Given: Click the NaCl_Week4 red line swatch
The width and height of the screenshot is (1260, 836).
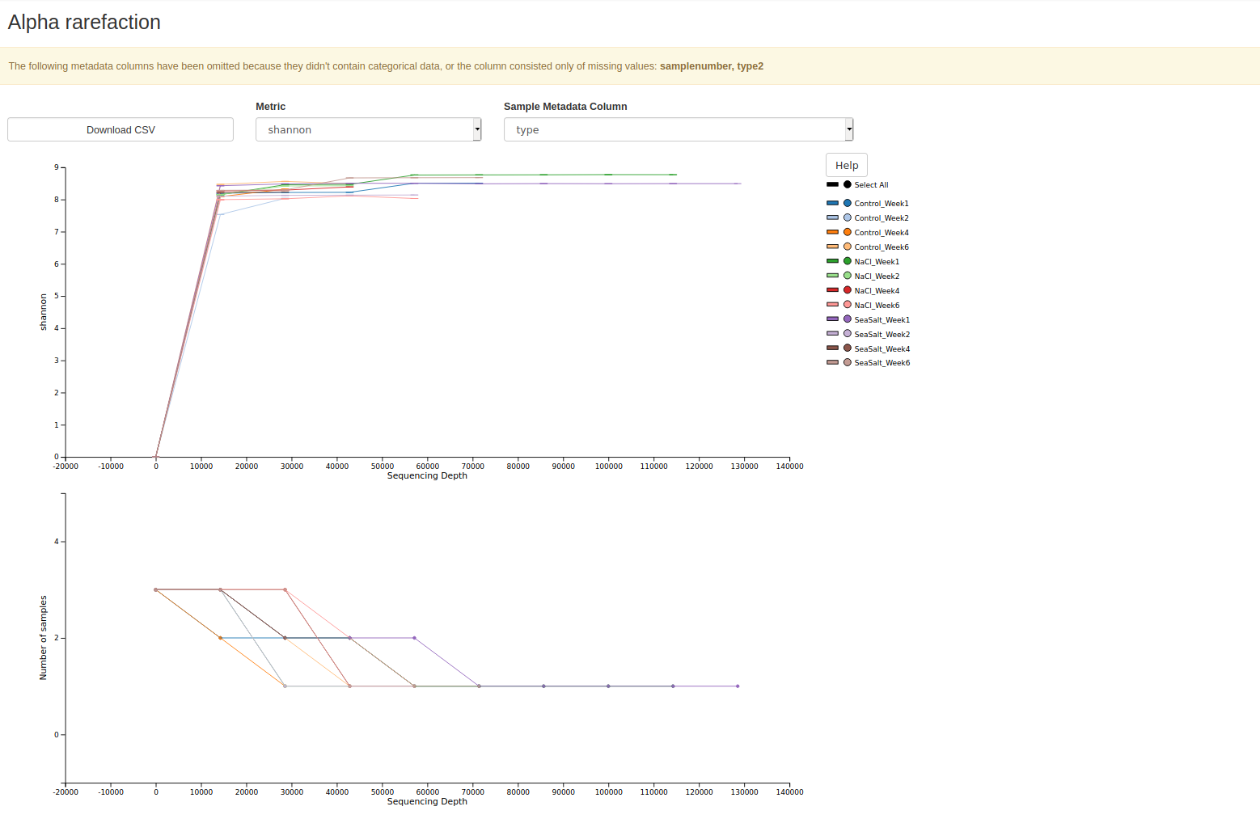Looking at the screenshot, I should (832, 290).
